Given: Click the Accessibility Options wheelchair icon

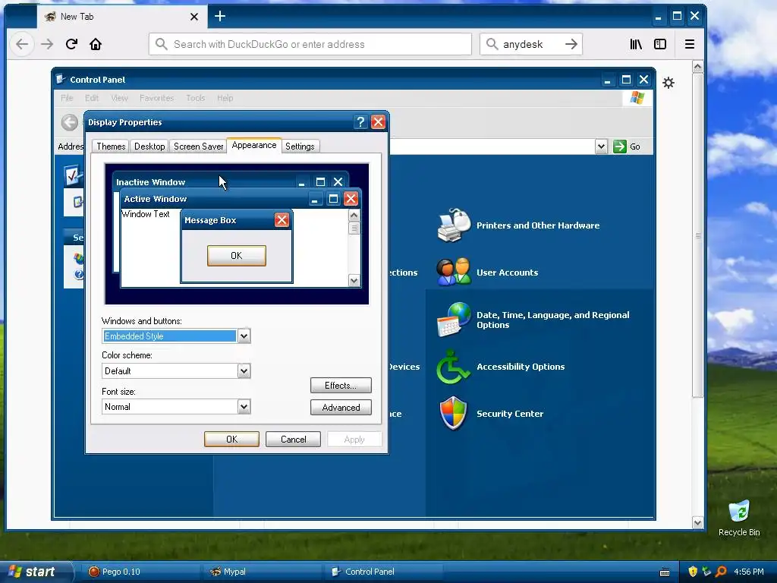Looking at the screenshot, I should point(452,367).
